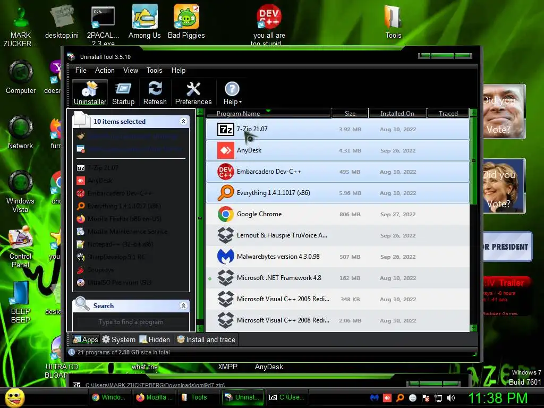
Task: Select UltraISO Premium in sidebar list
Action: click(x=114, y=283)
